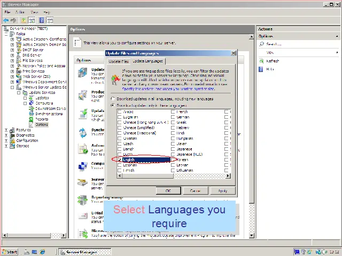Select the DHCP Server role icon
The width and height of the screenshot is (342, 256).
[19, 50]
